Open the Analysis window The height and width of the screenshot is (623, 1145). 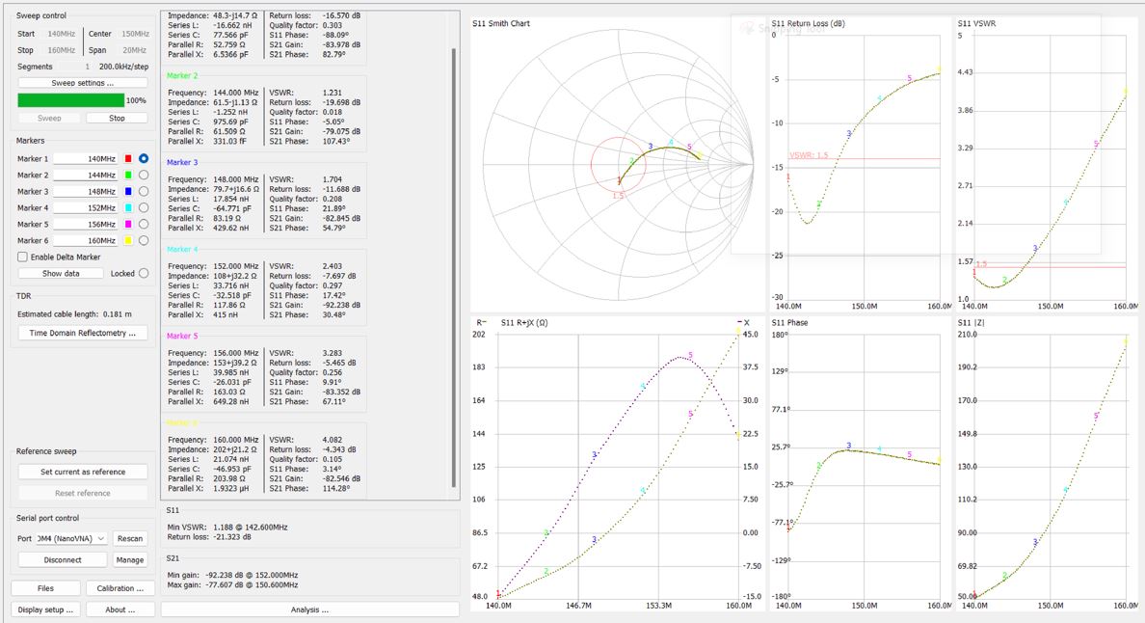[309, 609]
